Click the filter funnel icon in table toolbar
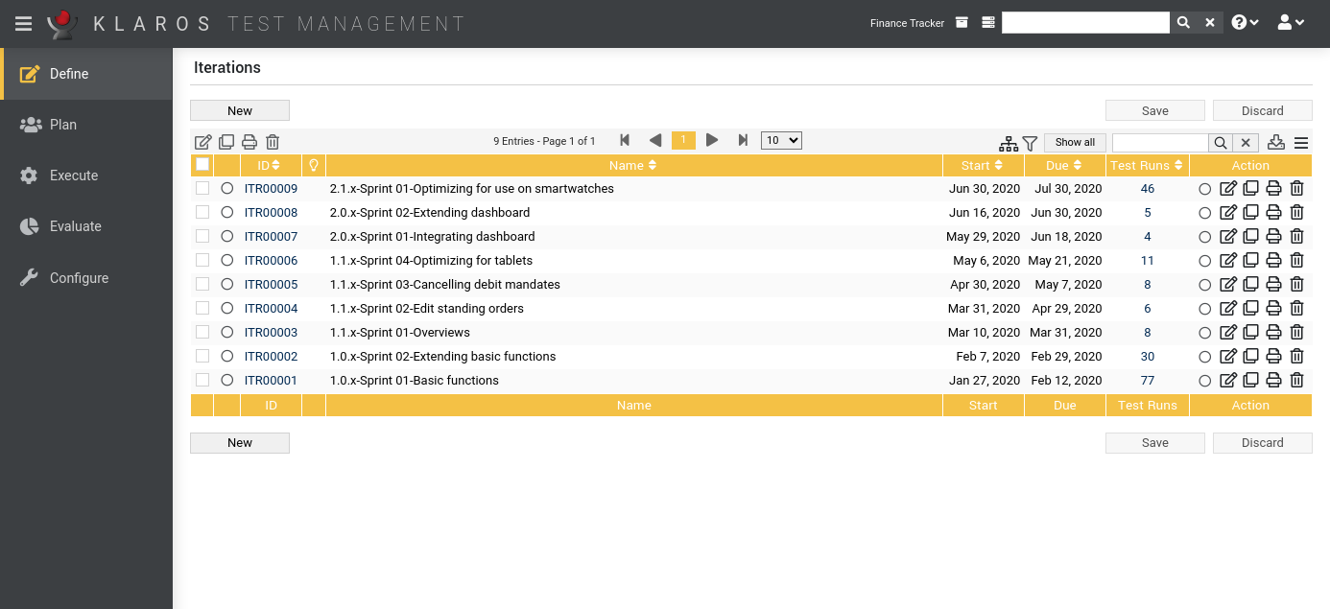1330x609 pixels. tap(1030, 143)
